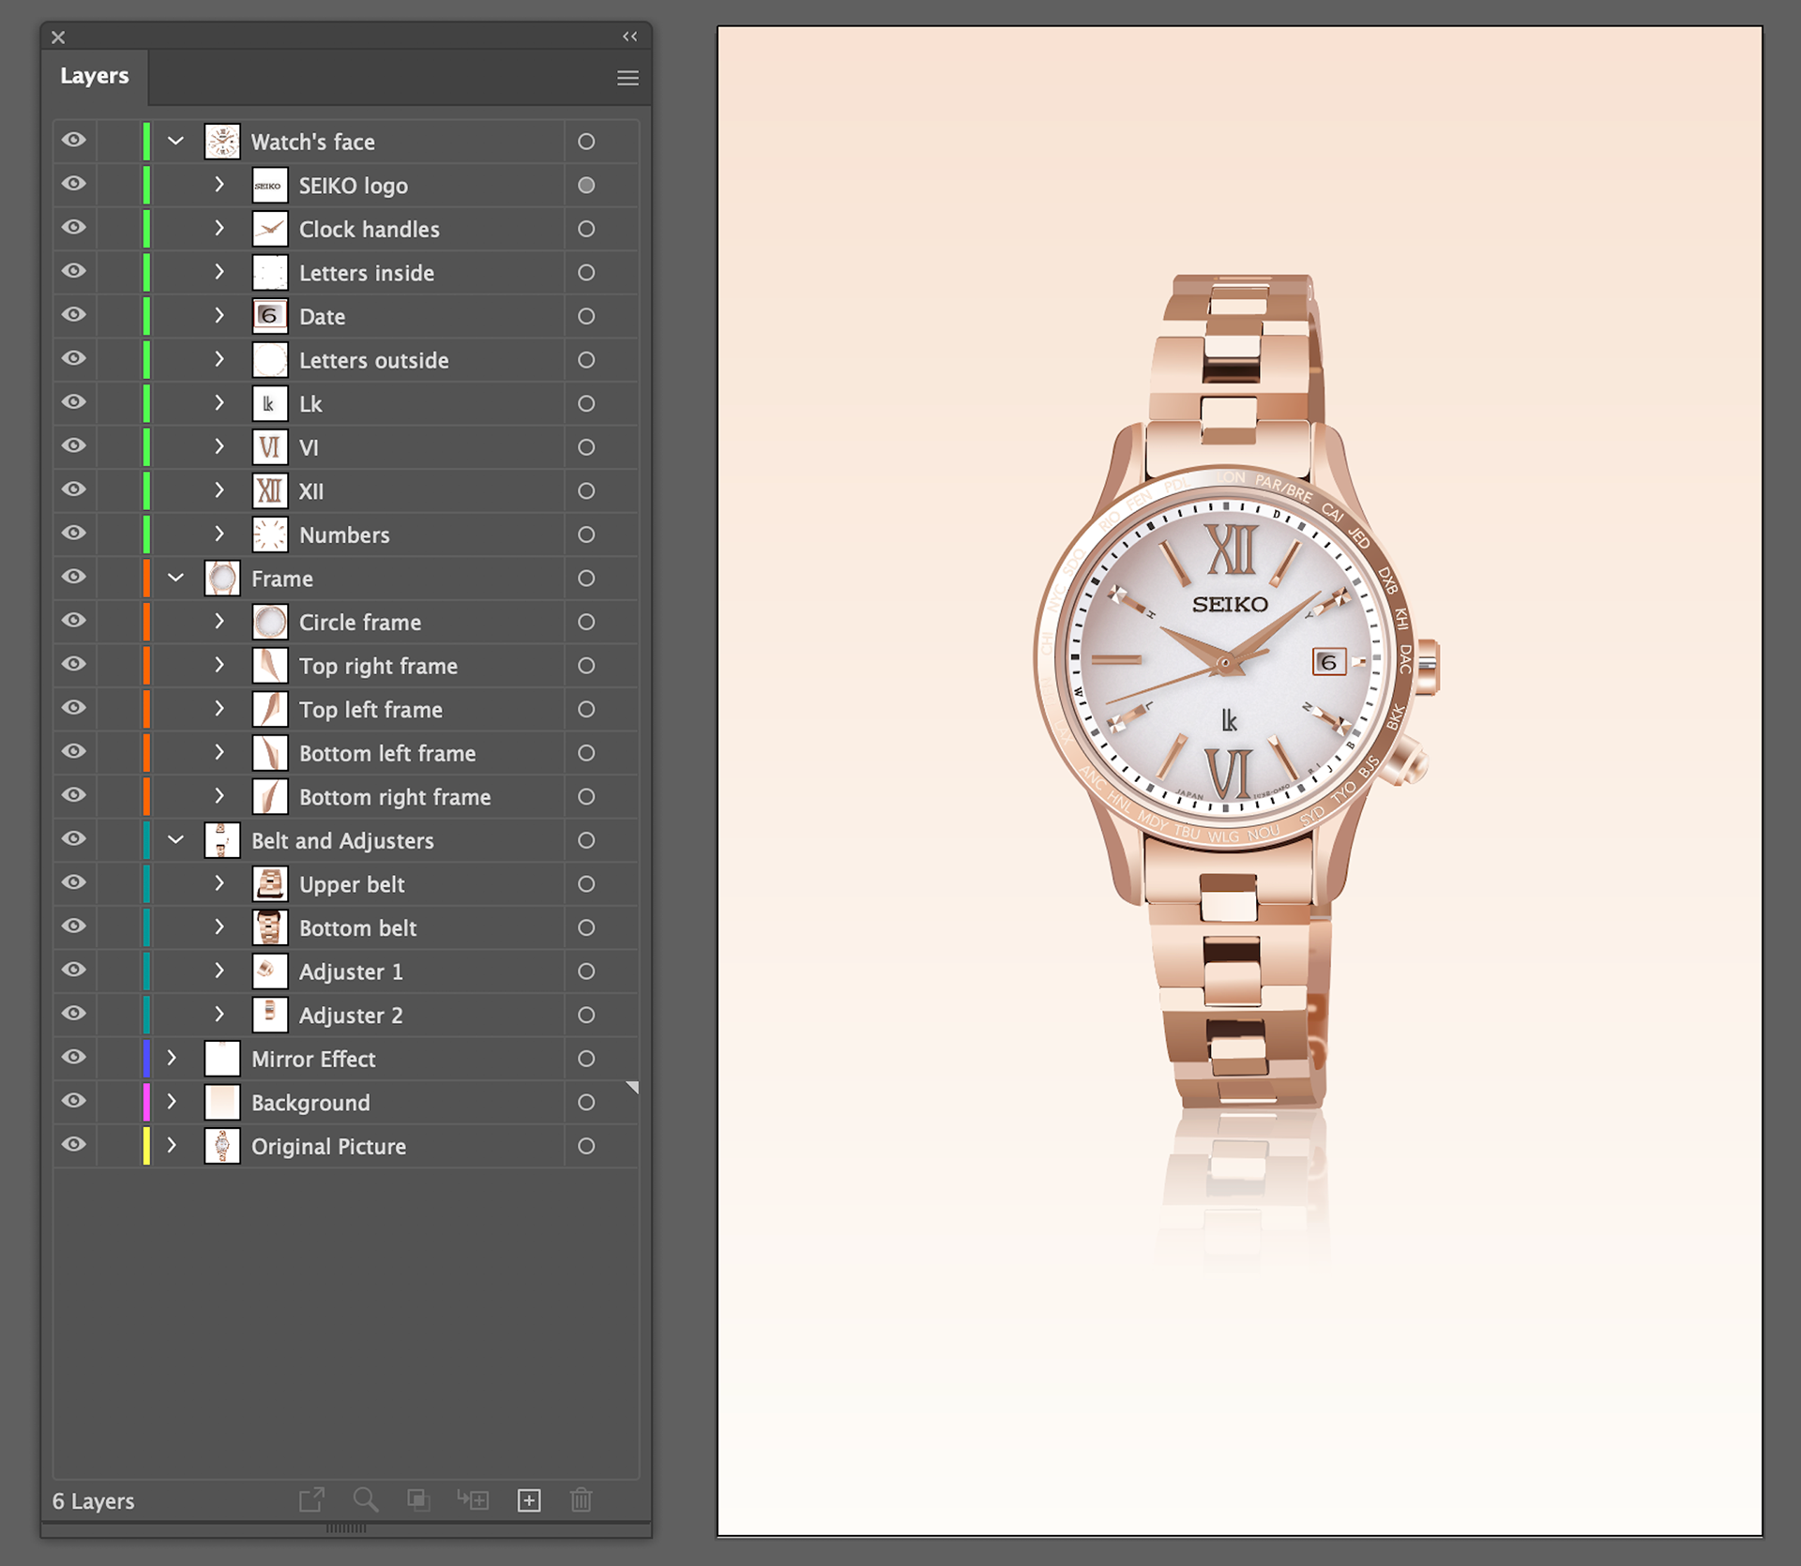Image resolution: width=1801 pixels, height=1566 pixels.
Task: Hide the SEIKO logo sublayer
Action: pyautogui.click(x=74, y=184)
